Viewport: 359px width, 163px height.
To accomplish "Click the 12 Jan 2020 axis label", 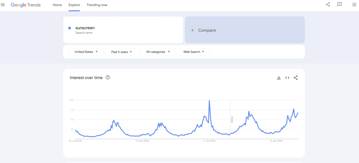I will click(x=142, y=141).
